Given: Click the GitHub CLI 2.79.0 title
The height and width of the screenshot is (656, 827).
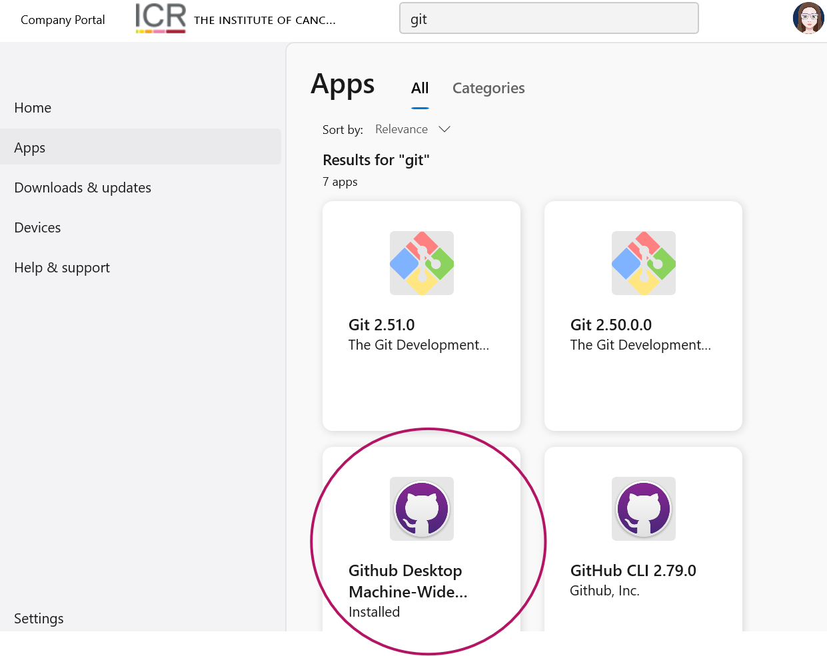Looking at the screenshot, I should [x=633, y=571].
